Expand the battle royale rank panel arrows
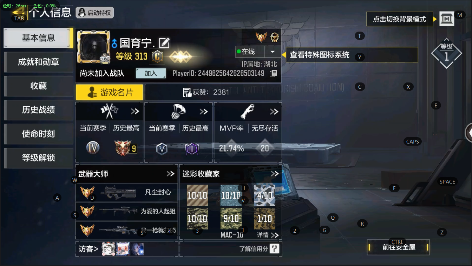The height and width of the screenshot is (266, 472). 204,112
